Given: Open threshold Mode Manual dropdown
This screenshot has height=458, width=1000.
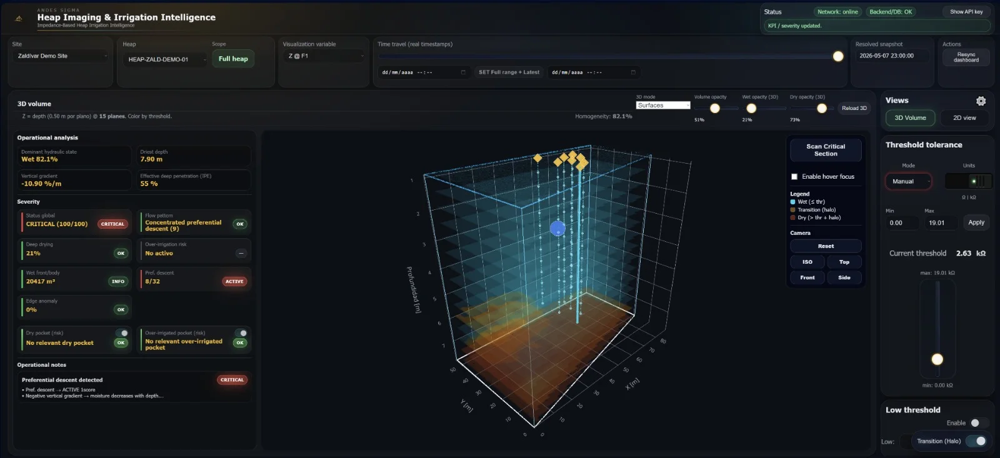Looking at the screenshot, I should point(909,181).
